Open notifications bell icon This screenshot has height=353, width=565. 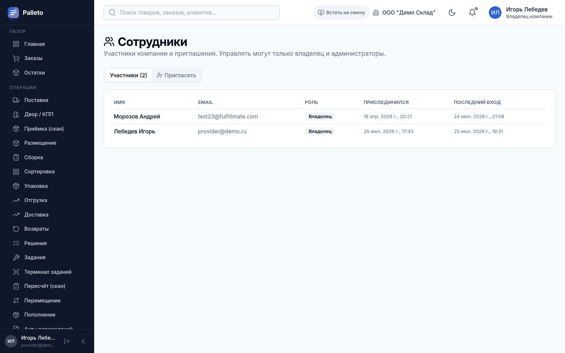[x=472, y=13]
